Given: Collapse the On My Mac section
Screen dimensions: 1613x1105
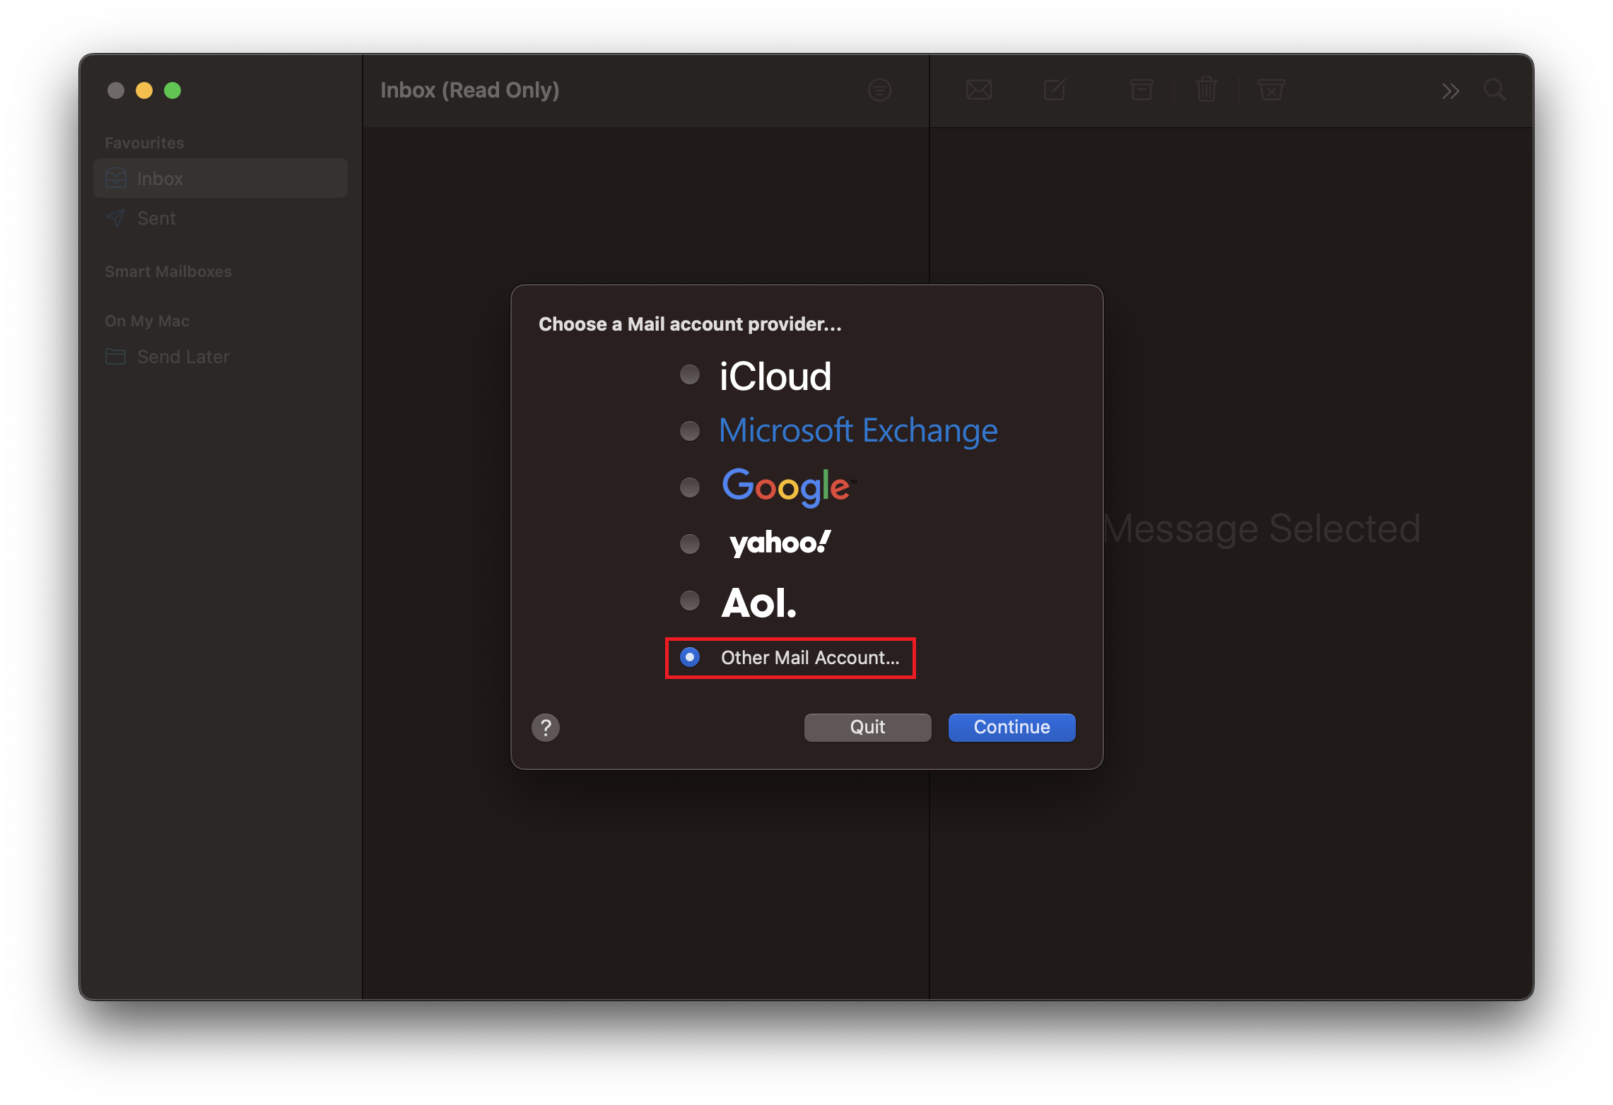Looking at the screenshot, I should pyautogui.click(x=147, y=320).
